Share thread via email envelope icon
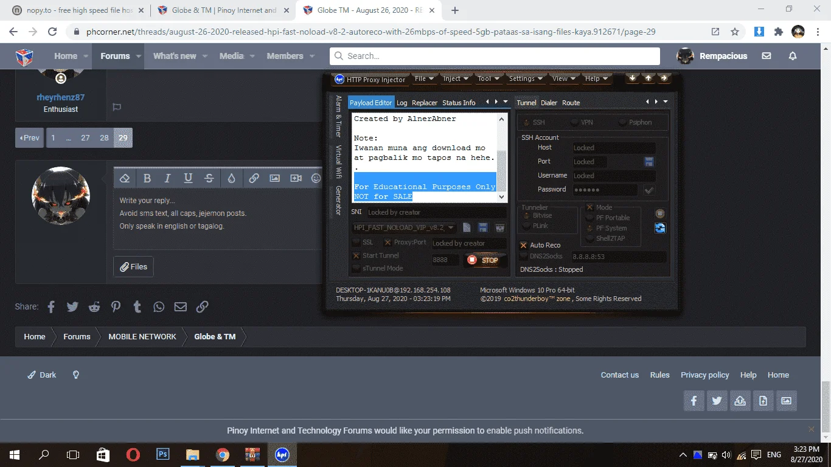 pos(181,306)
